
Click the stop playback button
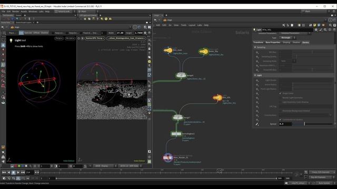[x=13, y=172]
